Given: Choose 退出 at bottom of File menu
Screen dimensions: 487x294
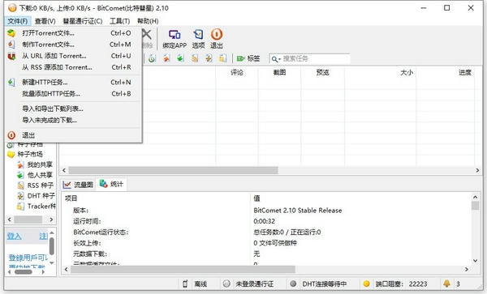Looking at the screenshot, I should (x=74, y=135).
